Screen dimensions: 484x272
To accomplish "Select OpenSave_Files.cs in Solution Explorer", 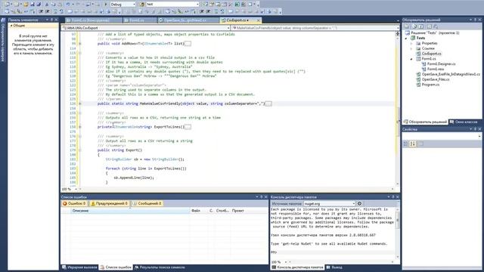I will [436, 79].
